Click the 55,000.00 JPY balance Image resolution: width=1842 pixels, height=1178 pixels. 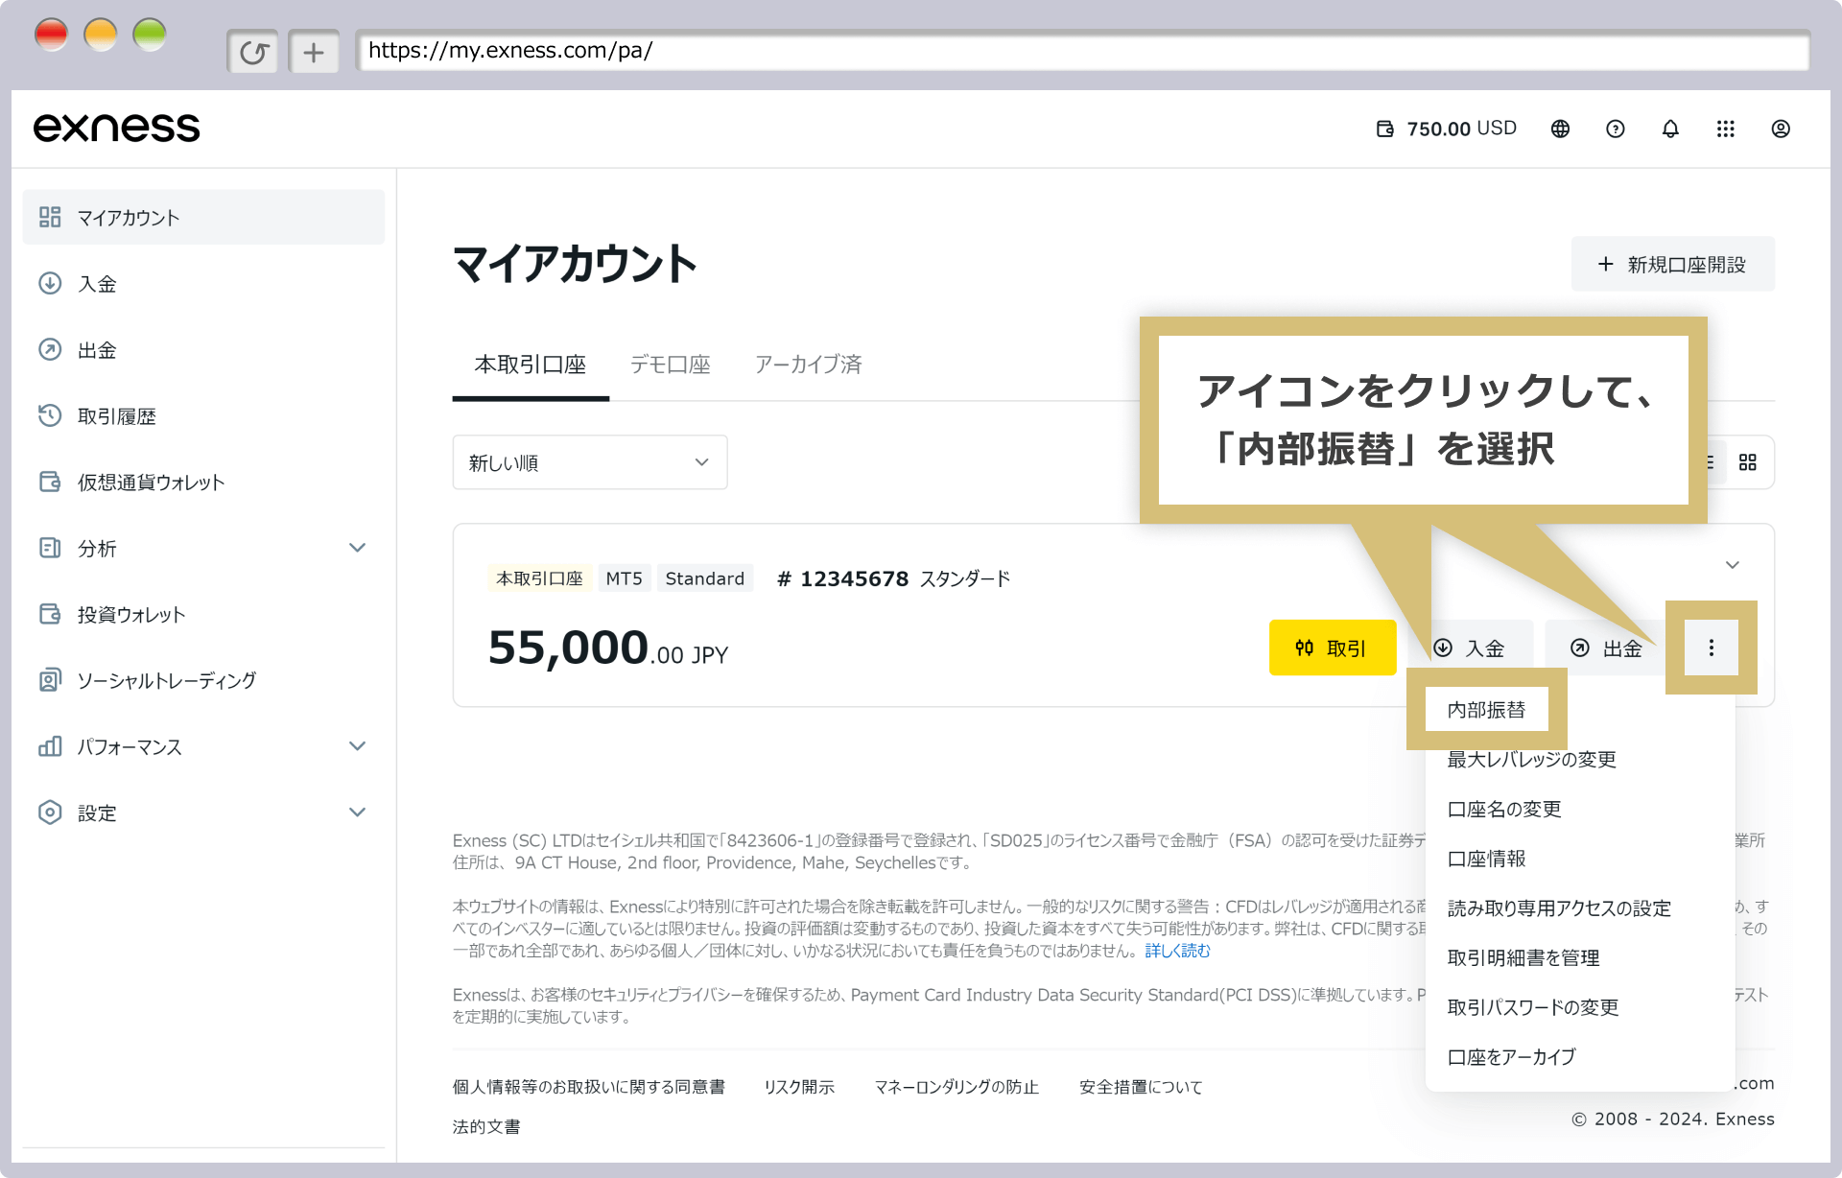click(x=608, y=648)
